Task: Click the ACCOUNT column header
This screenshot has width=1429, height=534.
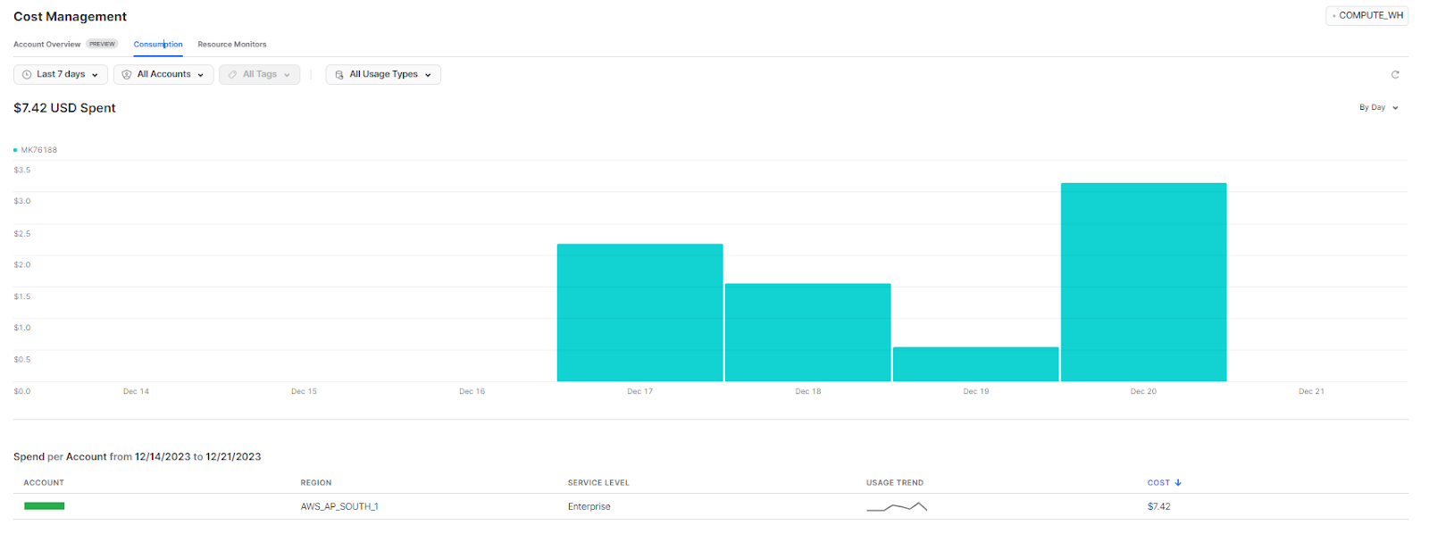Action: 44,482
